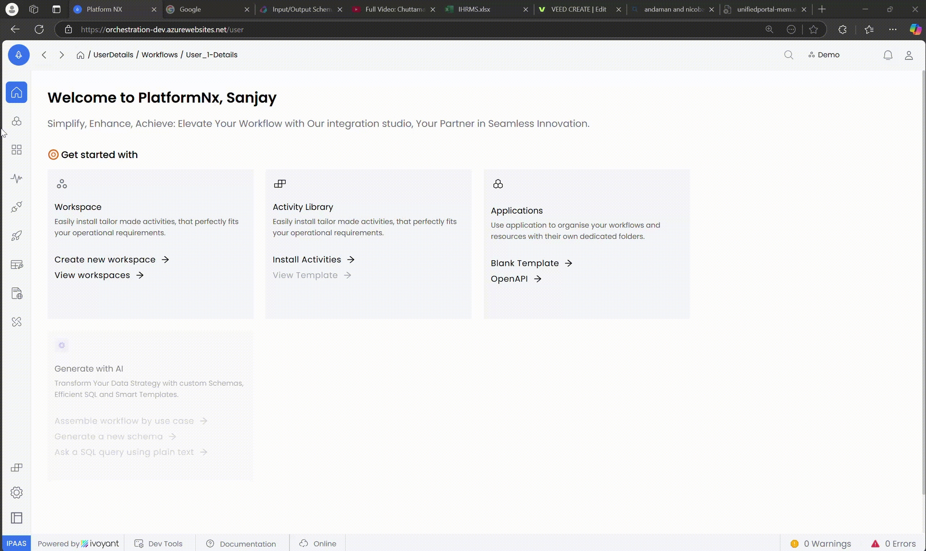Open the Demo workspace selector
This screenshot has height=551, width=926.
pos(824,55)
